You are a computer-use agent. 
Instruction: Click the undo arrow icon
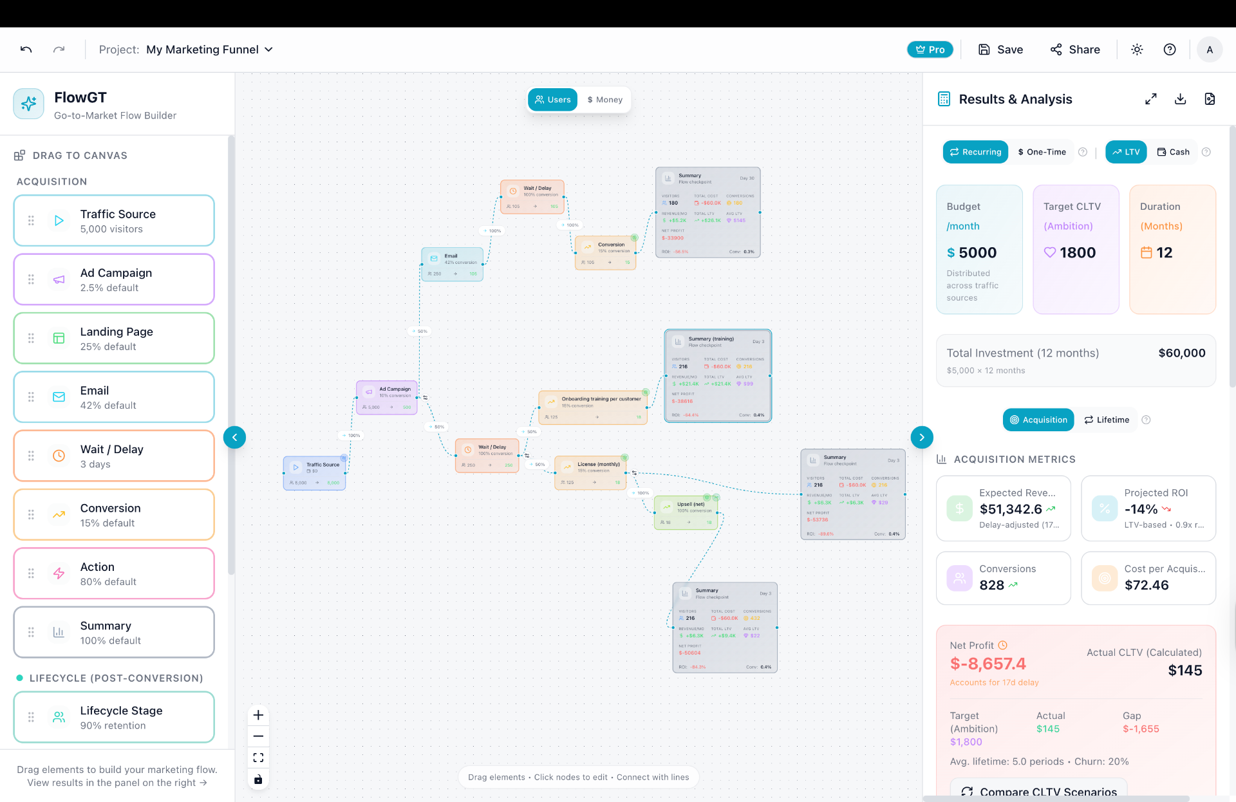(x=26, y=50)
